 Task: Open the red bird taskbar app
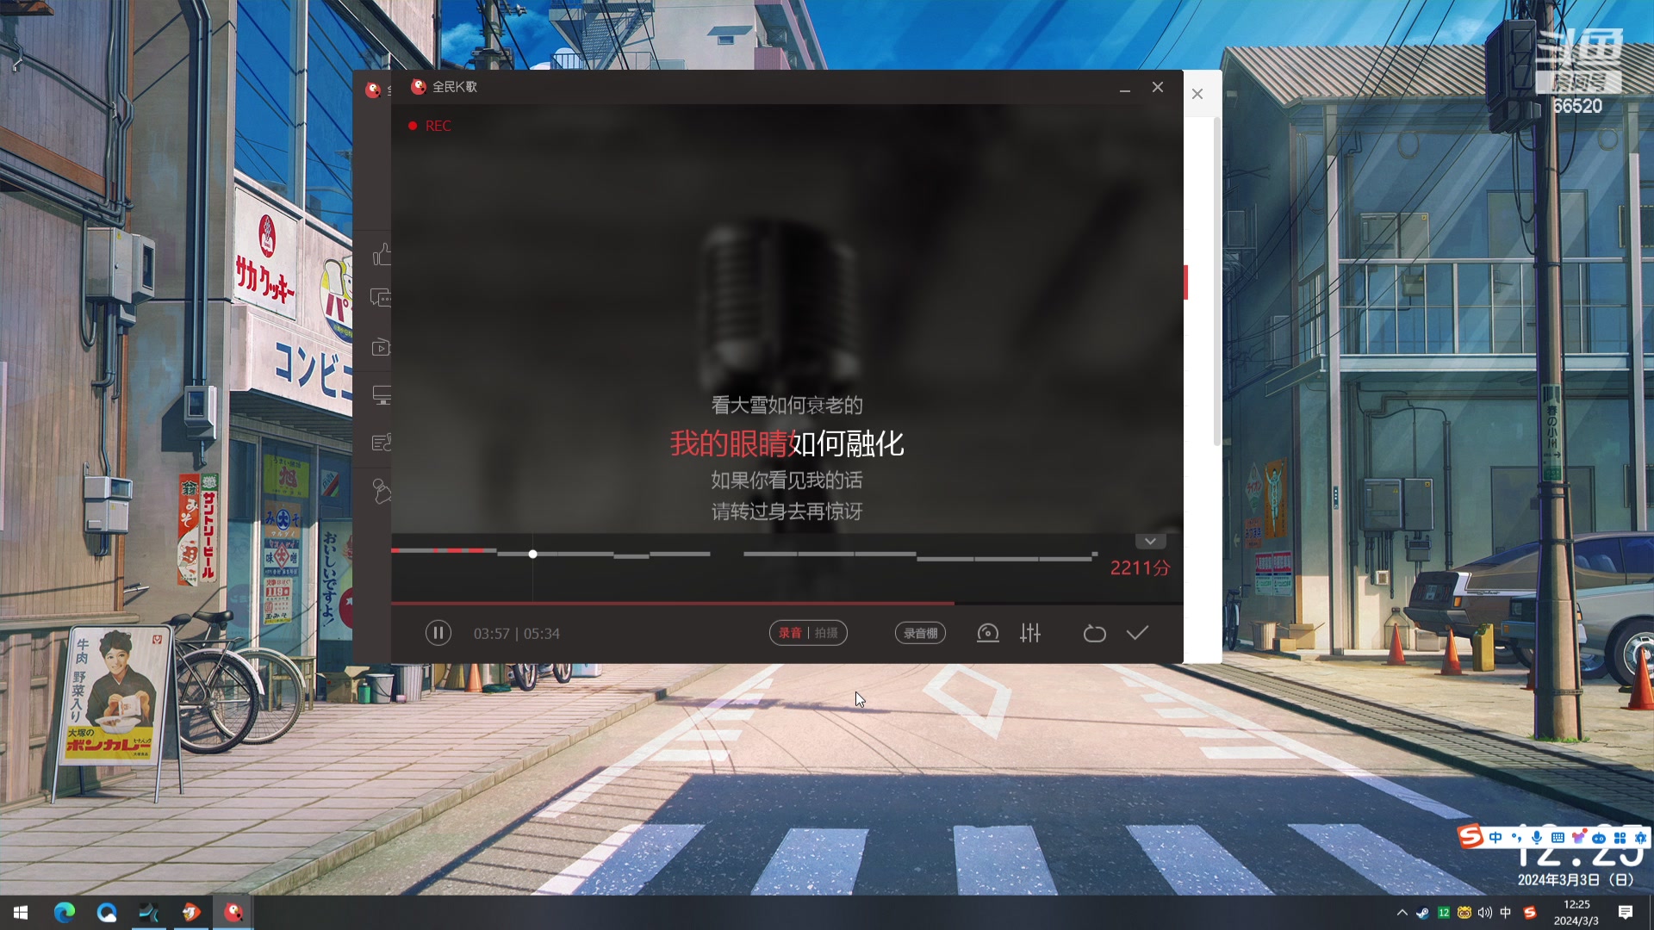tap(191, 913)
